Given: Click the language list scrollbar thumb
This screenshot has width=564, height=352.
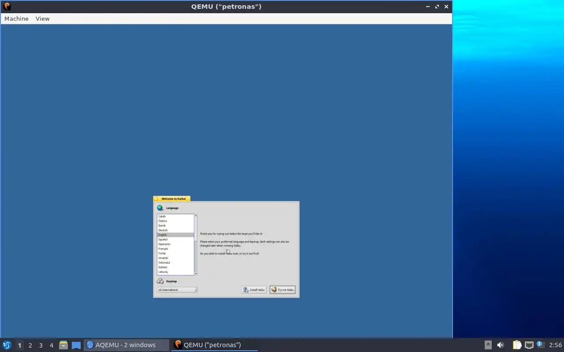Looking at the screenshot, I should point(196,229).
